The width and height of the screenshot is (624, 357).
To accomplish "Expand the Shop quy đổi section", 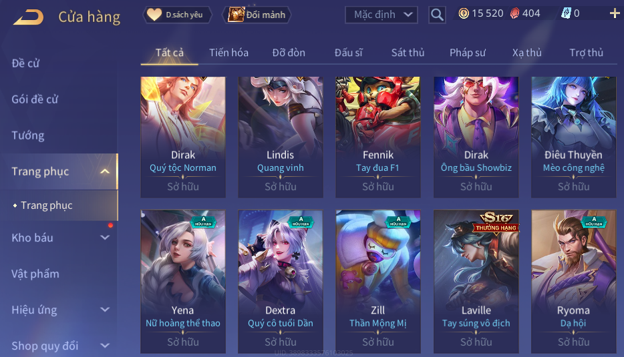I will pyautogui.click(x=105, y=346).
